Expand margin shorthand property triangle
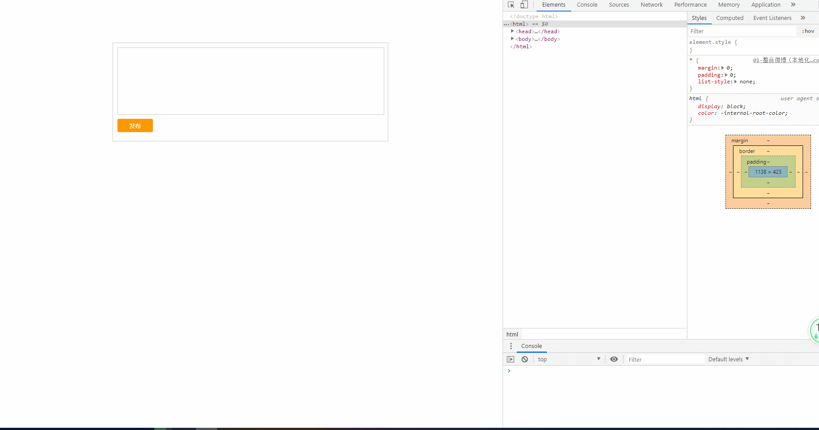Screen dimensions: 819x430 tap(723, 68)
